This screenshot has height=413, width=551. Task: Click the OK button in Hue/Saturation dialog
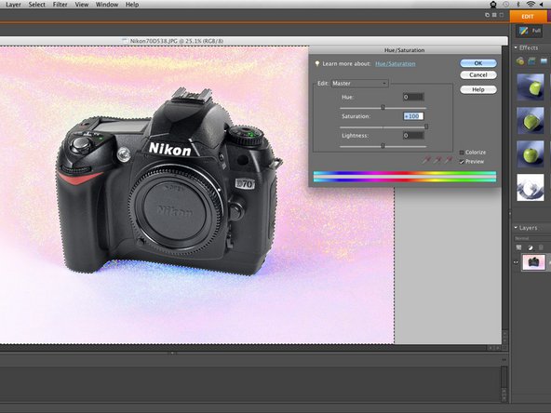[x=477, y=63]
